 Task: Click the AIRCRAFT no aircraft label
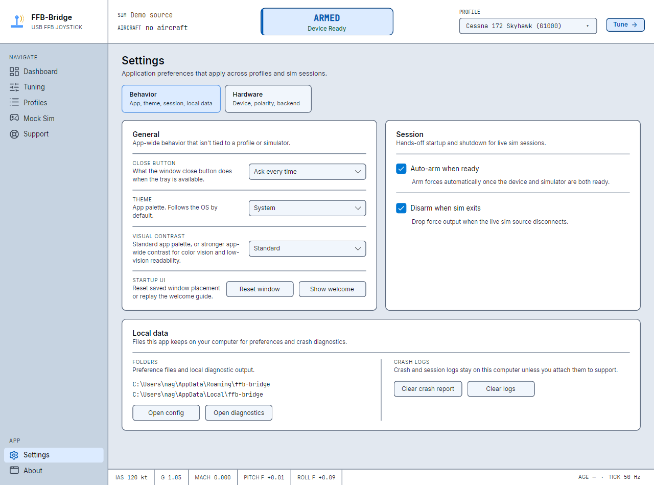coord(153,28)
